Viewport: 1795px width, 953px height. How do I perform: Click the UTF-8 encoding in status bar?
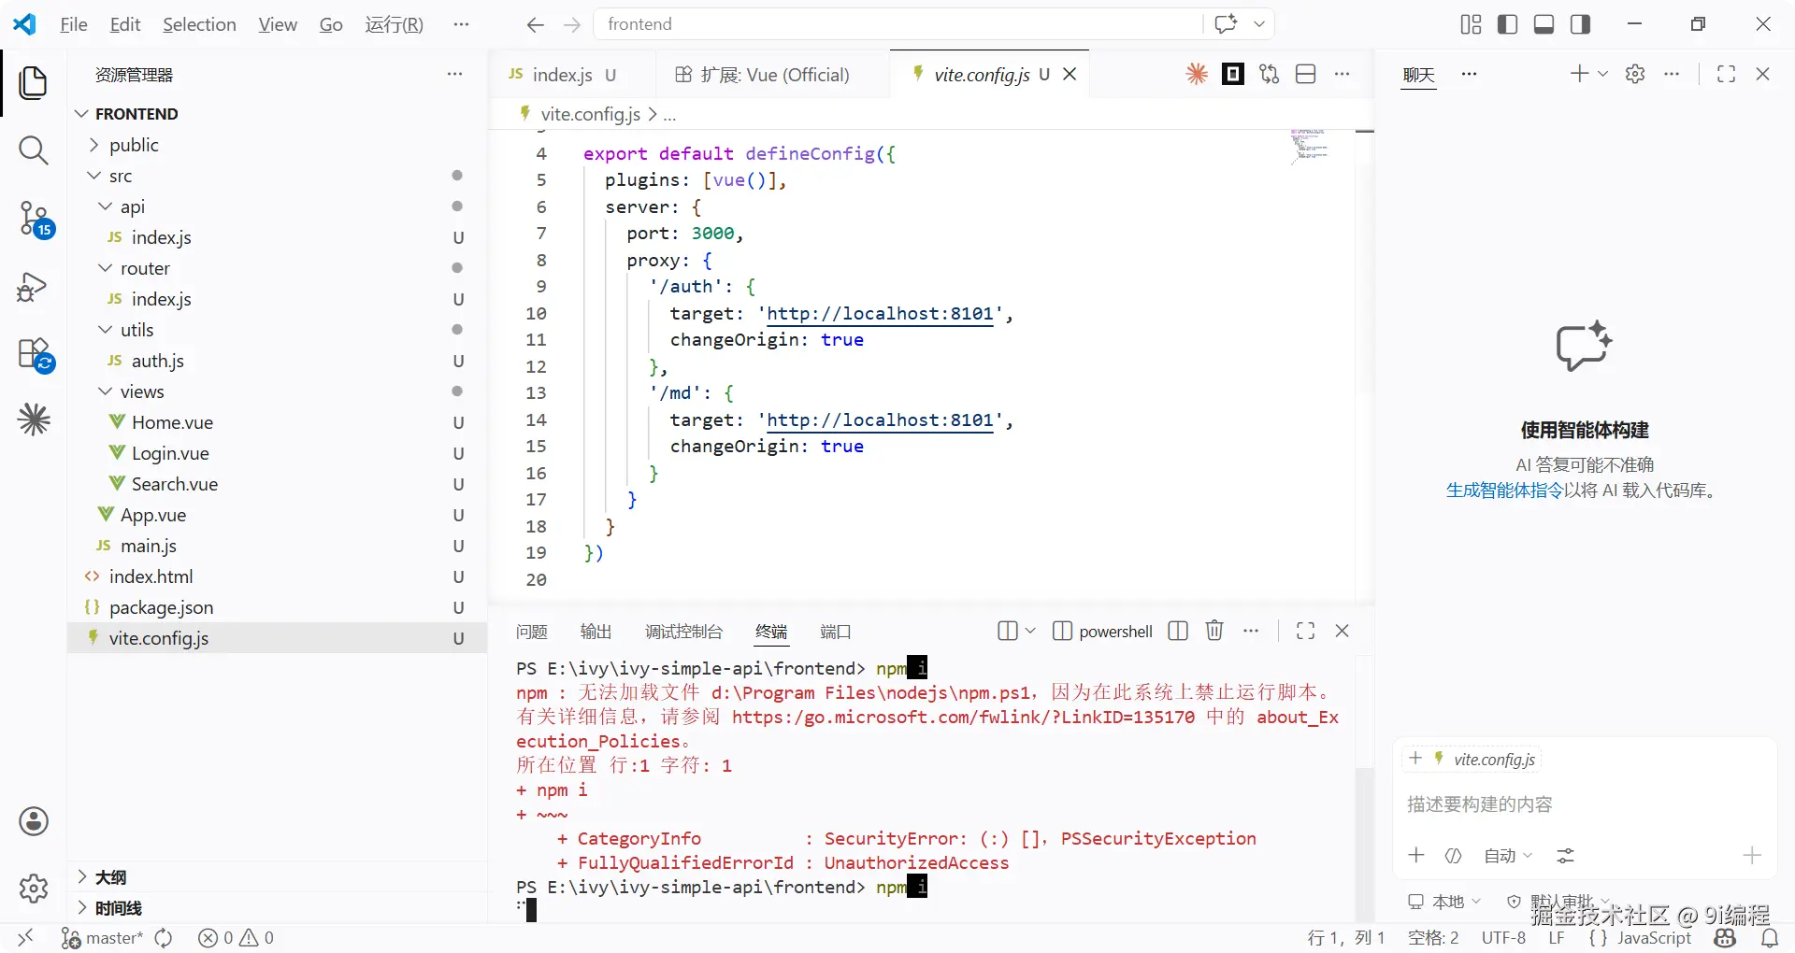pyautogui.click(x=1503, y=938)
